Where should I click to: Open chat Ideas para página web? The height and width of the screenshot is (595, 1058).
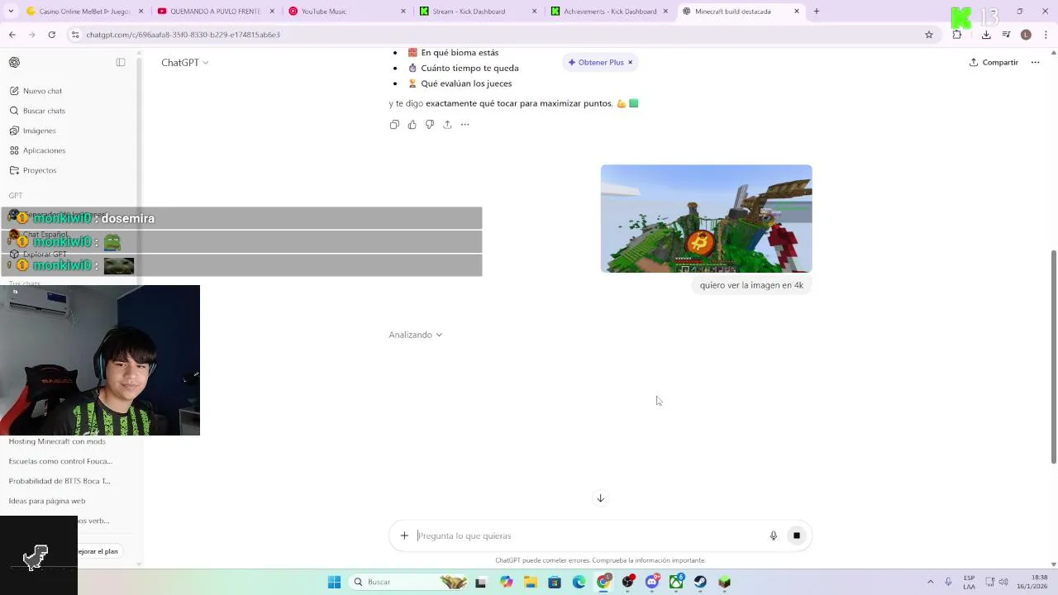47,501
